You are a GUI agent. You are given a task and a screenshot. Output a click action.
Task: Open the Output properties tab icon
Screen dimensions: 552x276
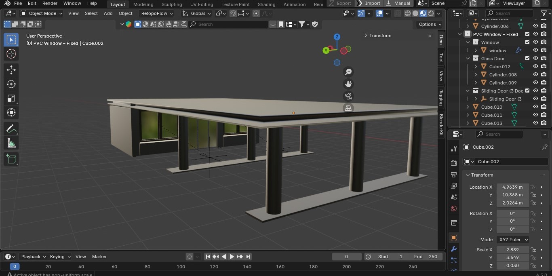tap(454, 174)
